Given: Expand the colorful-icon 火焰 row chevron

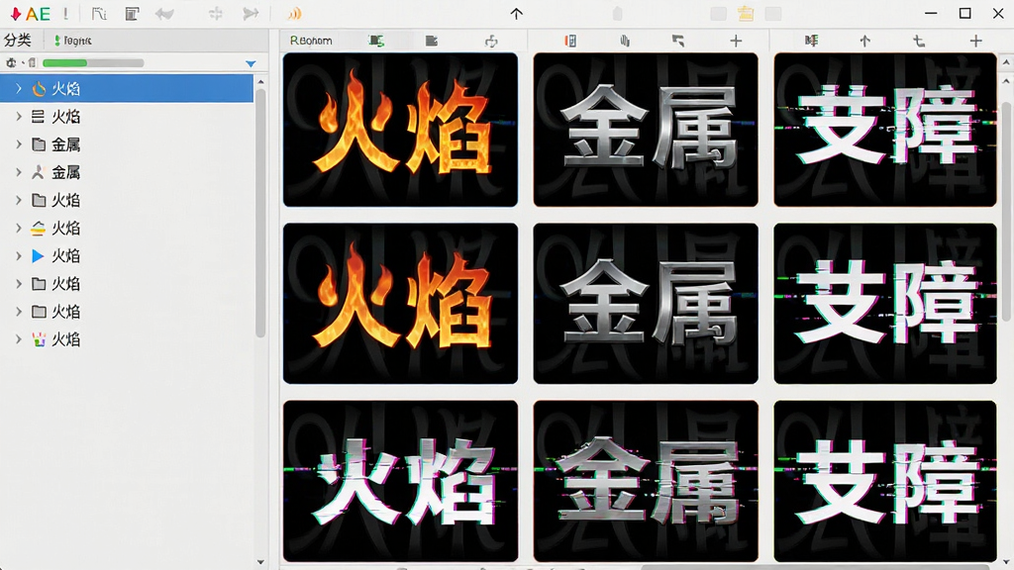Looking at the screenshot, I should point(19,339).
